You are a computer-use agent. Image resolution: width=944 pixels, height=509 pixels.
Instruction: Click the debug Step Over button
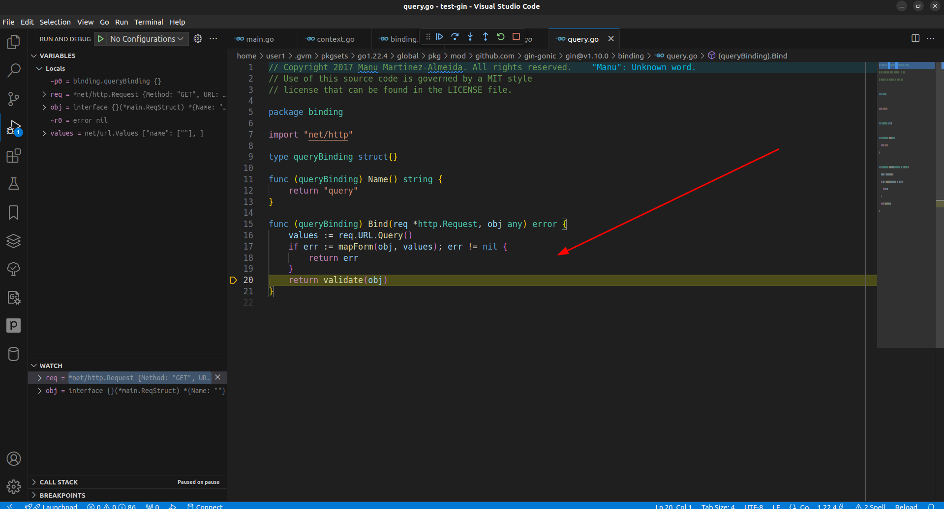(x=455, y=37)
